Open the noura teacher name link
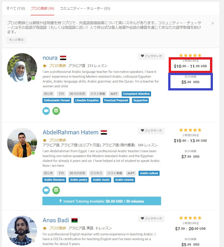 point(50,58)
